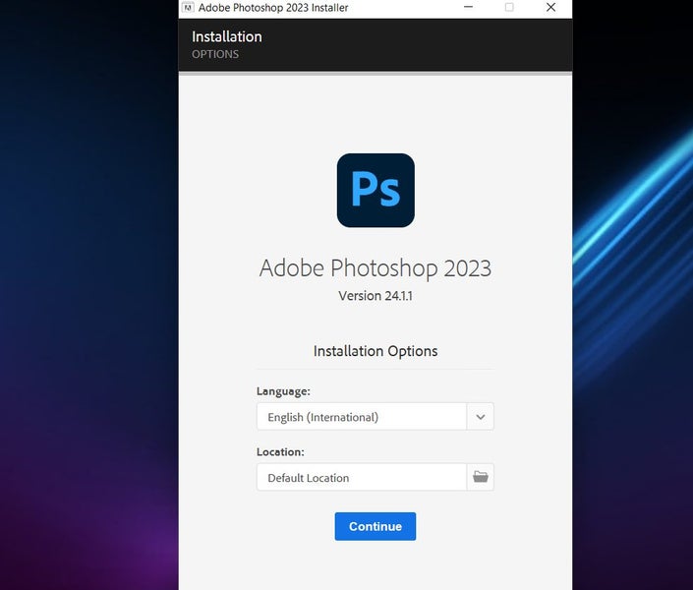Viewport: 693px width, 590px height.
Task: Click 'Adobe Photoshop 2023 Installer' window title
Action: (273, 8)
